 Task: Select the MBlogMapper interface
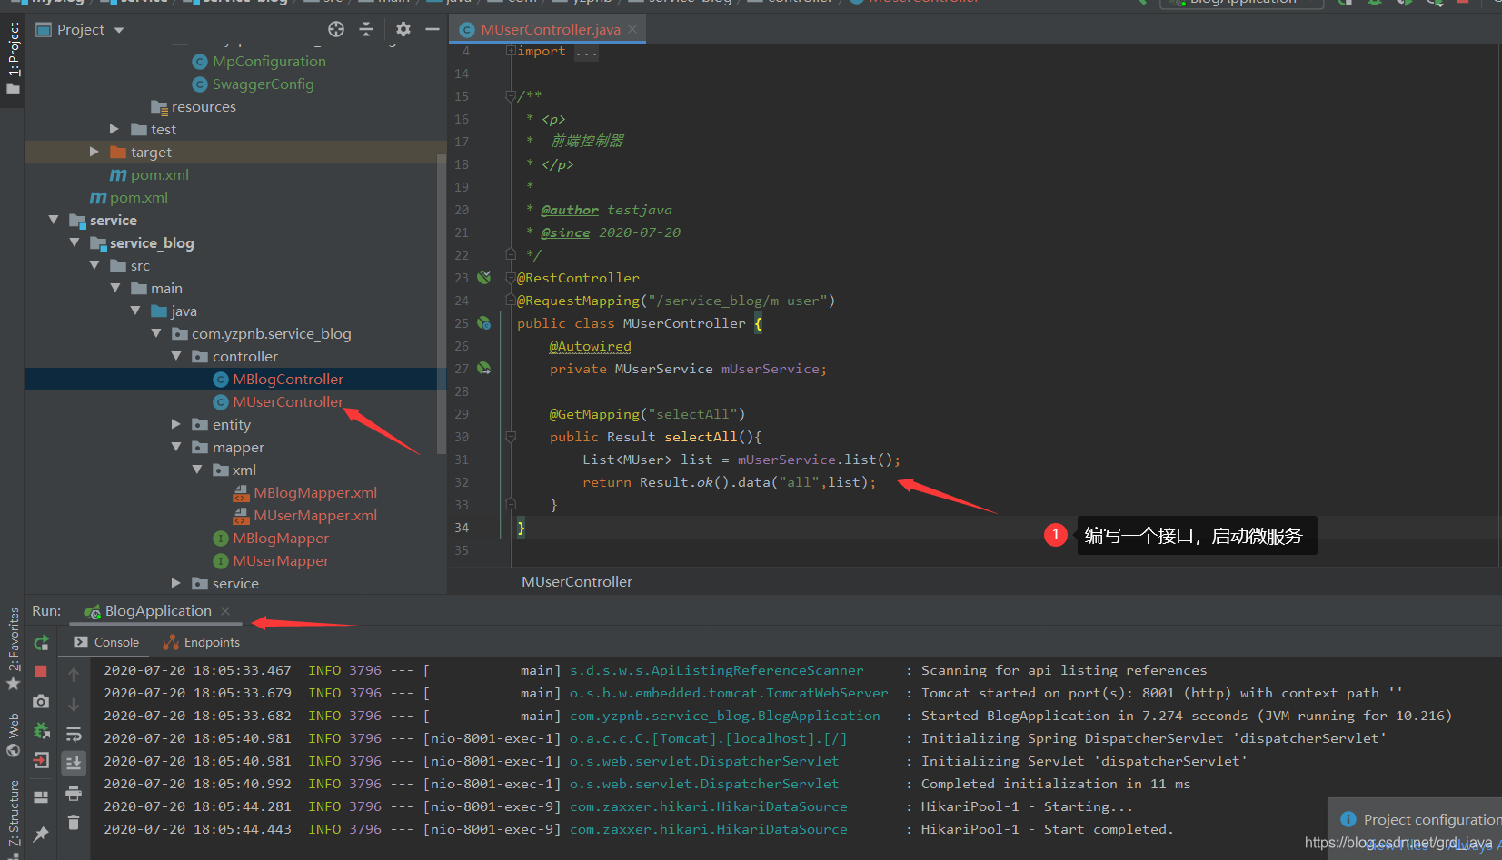280,539
